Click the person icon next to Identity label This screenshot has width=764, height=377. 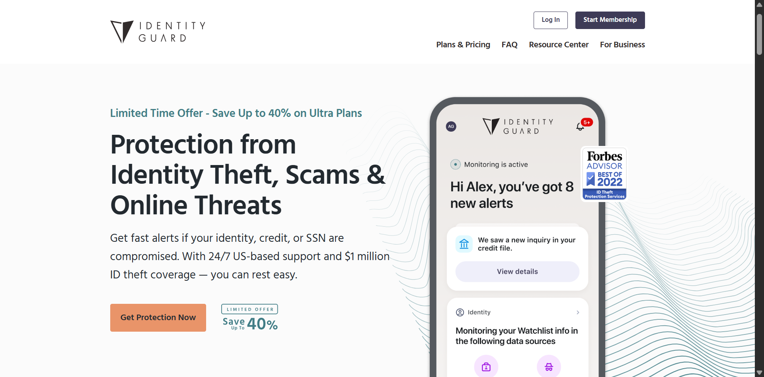460,312
